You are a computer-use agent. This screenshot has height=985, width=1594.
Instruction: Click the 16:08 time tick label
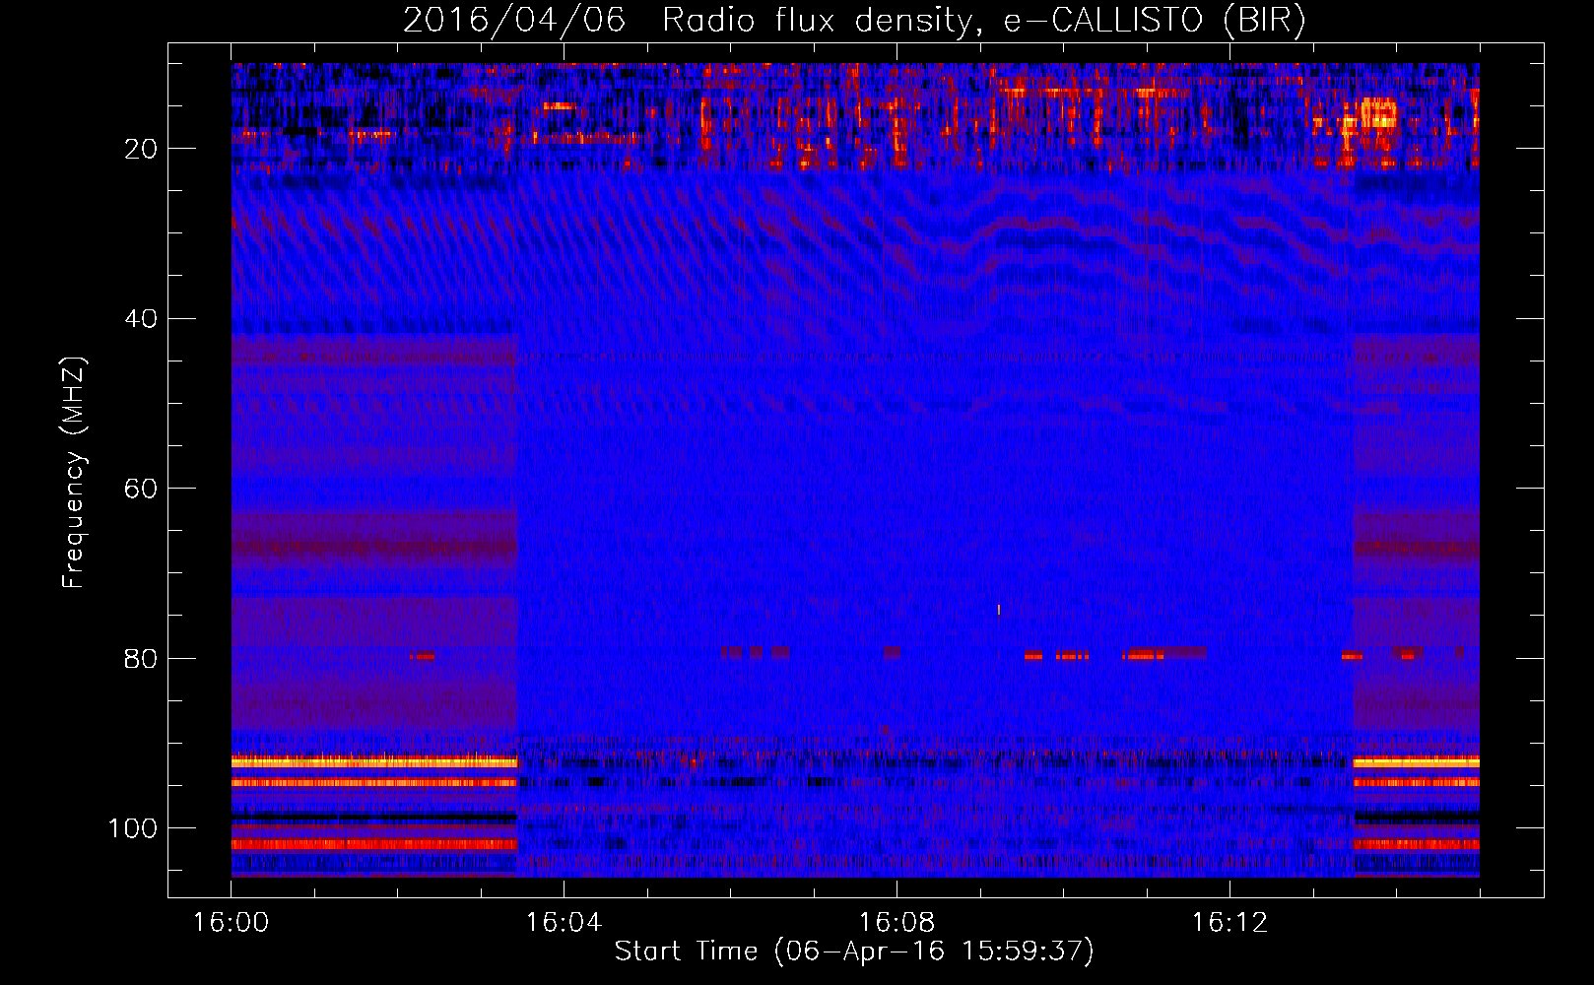click(x=897, y=923)
